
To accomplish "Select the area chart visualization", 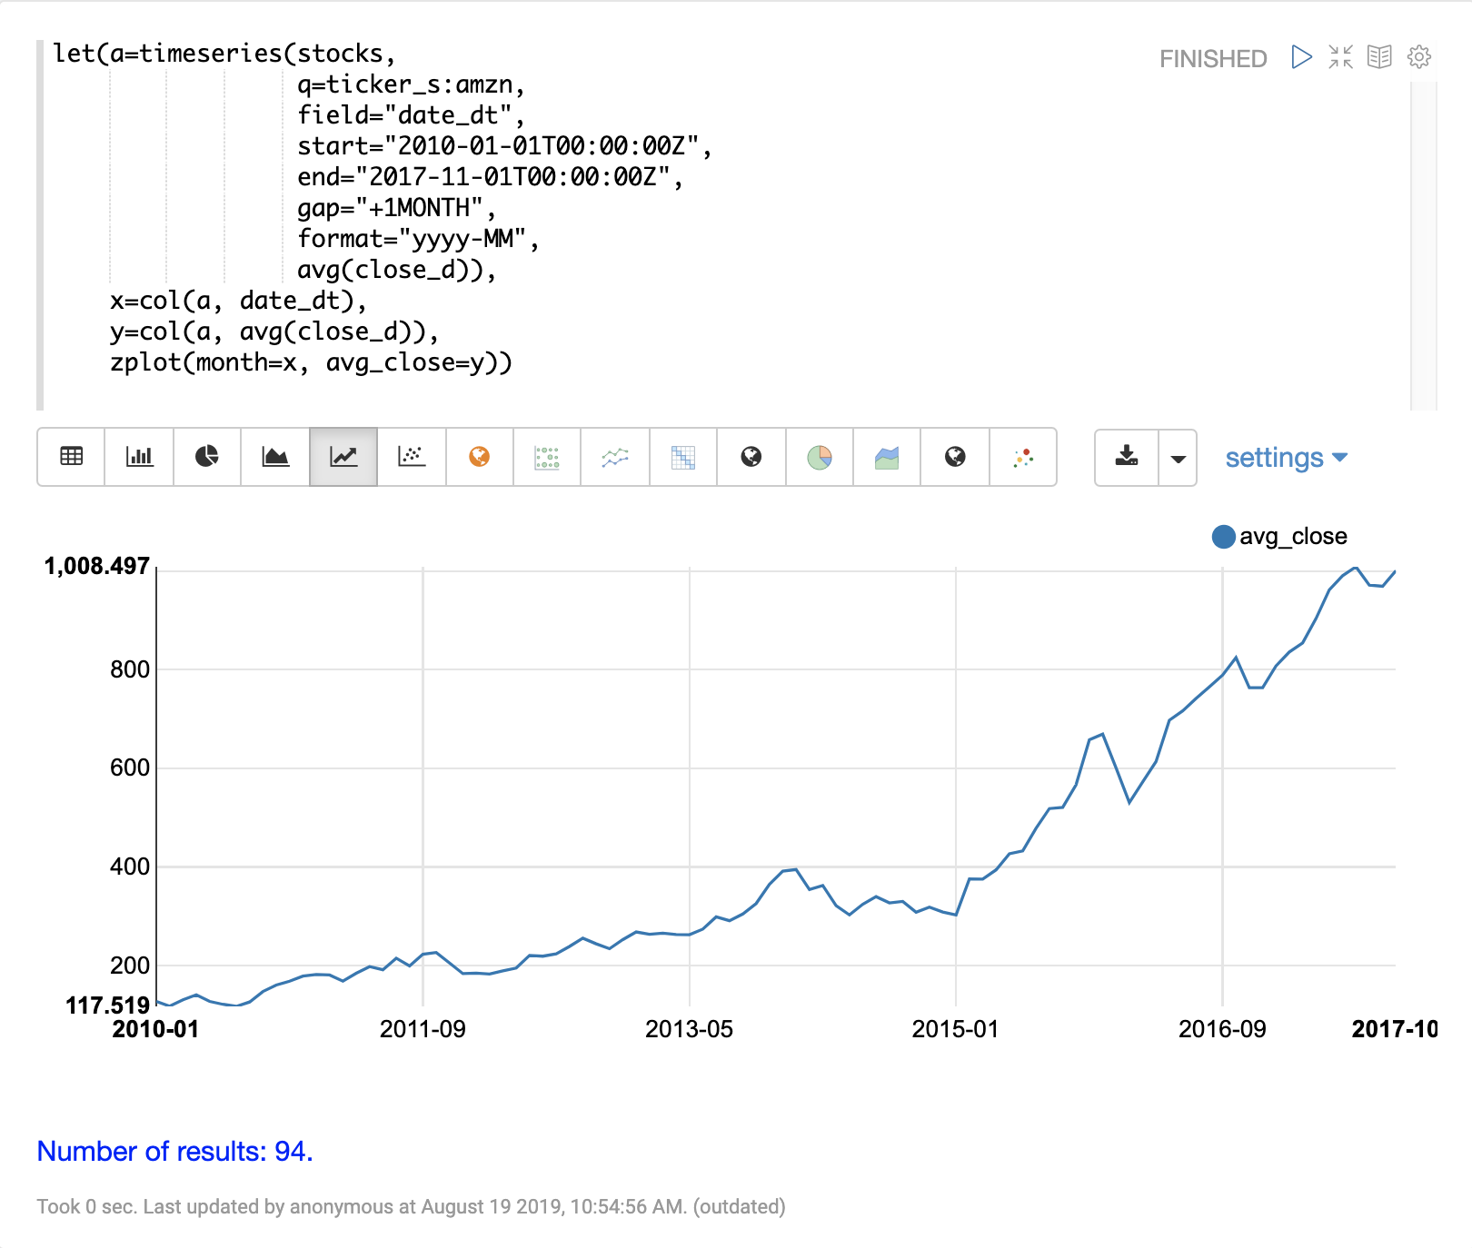I will tap(275, 457).
